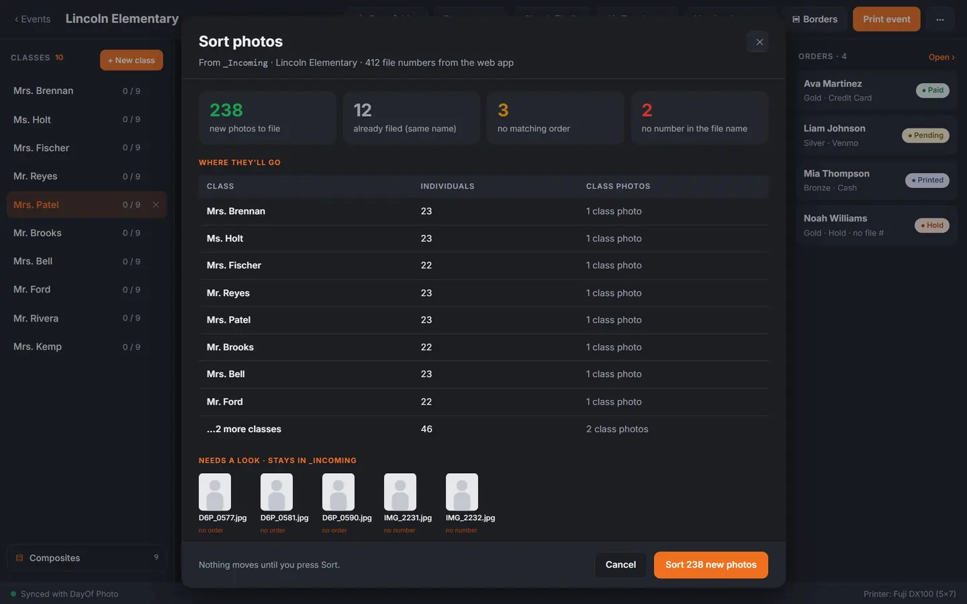Screen dimensions: 967x604
Task: Select Mrs. Fischer in the classes sidebar
Action: point(87,148)
